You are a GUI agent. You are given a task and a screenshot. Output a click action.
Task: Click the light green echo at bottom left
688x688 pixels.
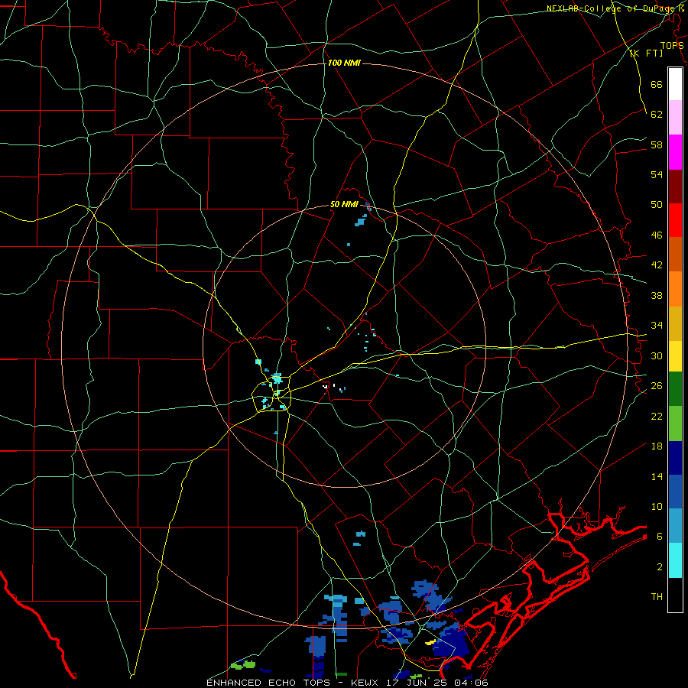click(x=243, y=665)
